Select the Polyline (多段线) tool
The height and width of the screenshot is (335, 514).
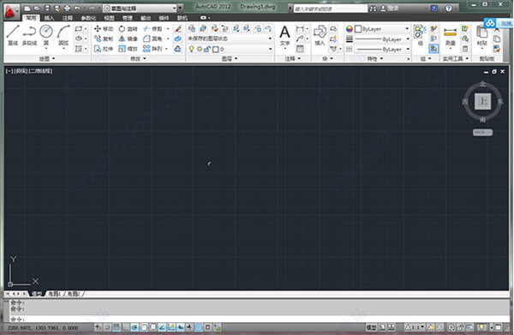coord(29,35)
